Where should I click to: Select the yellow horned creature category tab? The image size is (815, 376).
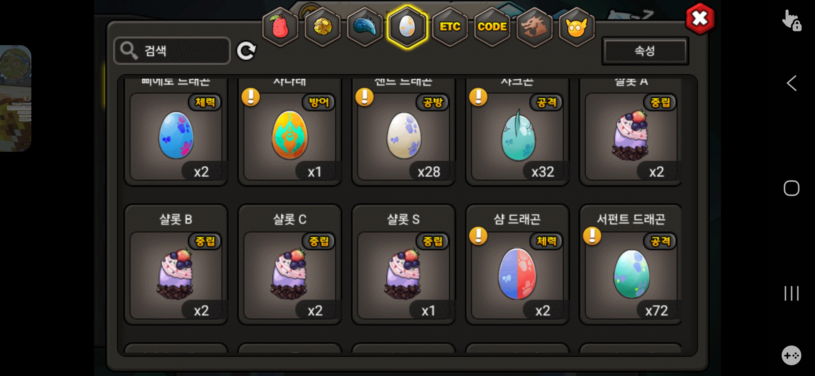tap(577, 27)
